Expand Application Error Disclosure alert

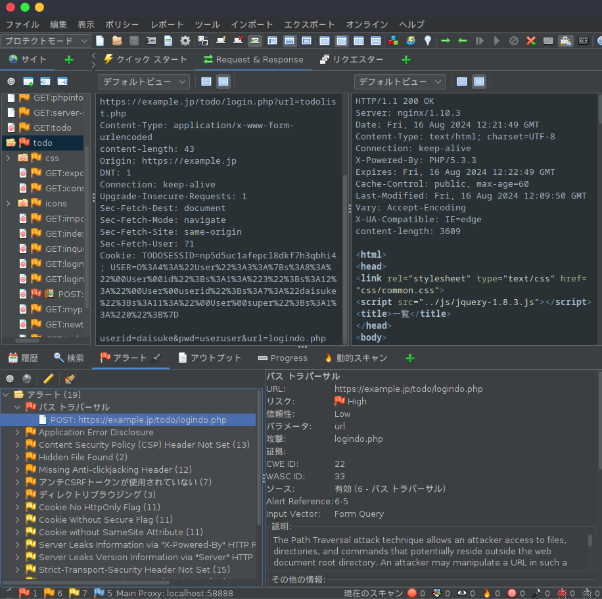pyautogui.click(x=17, y=432)
